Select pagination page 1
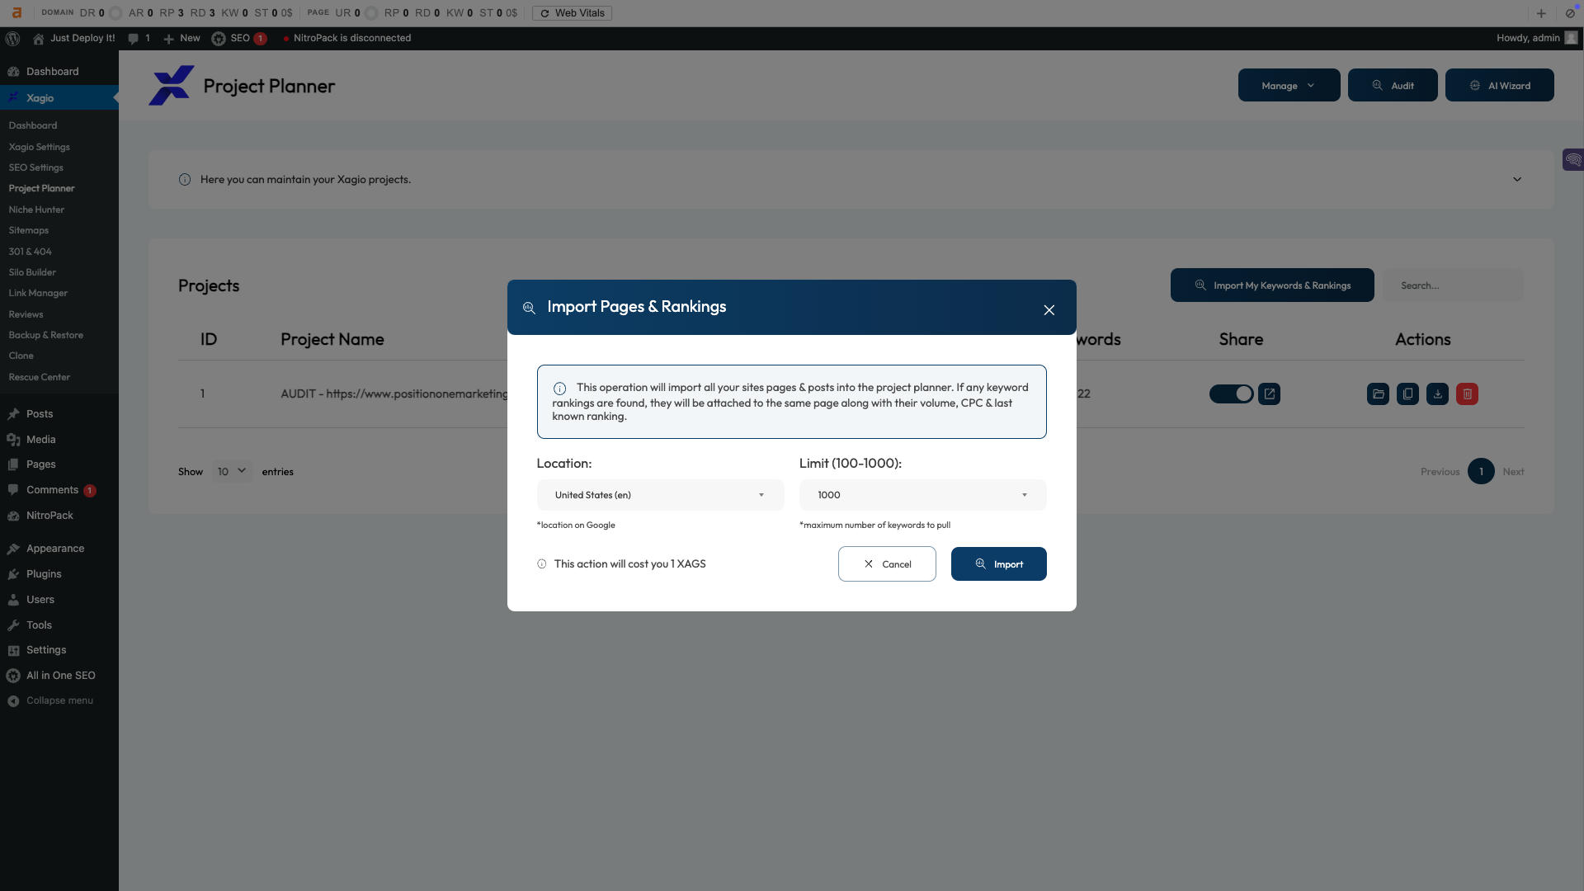1584x891 pixels. [x=1481, y=471]
